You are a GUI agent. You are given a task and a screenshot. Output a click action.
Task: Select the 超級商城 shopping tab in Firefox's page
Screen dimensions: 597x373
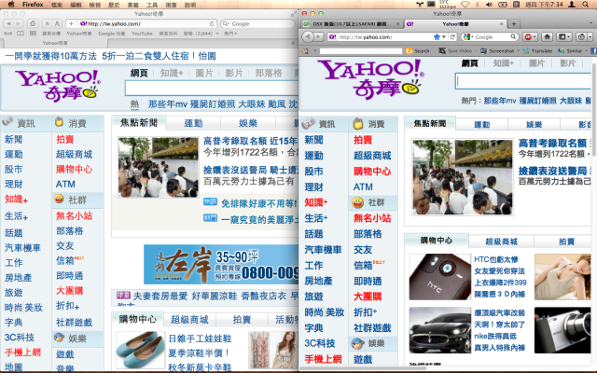[502, 242]
